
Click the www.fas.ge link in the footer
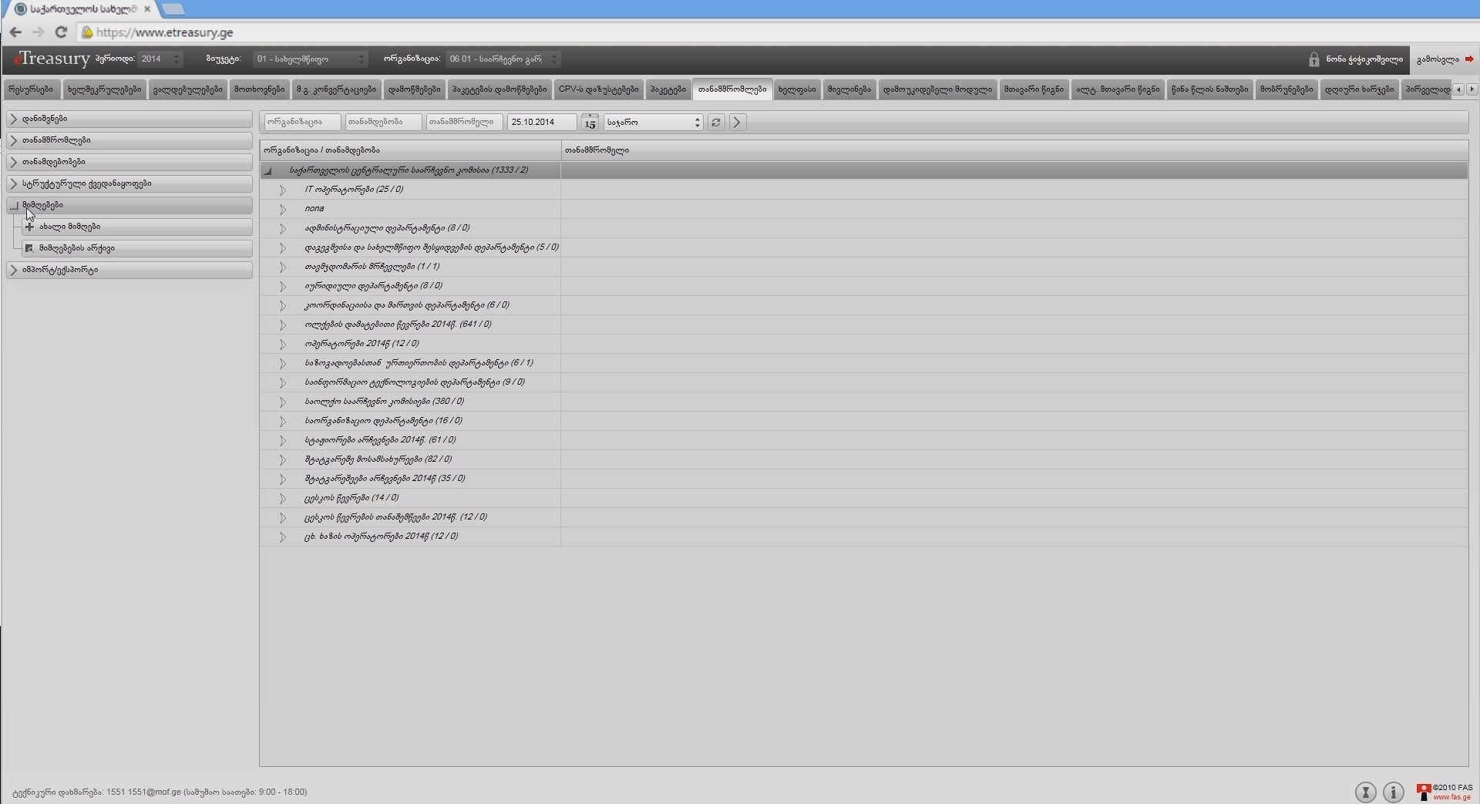[1451, 797]
